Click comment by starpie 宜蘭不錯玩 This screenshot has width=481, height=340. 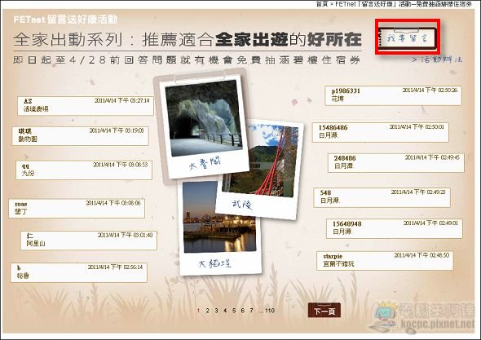(385, 261)
